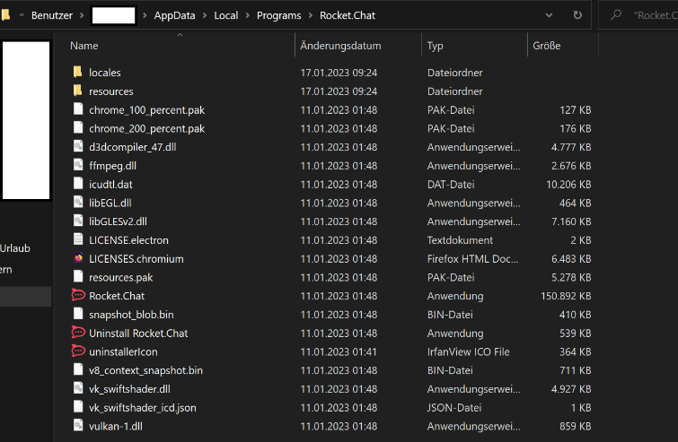Image resolution: width=678 pixels, height=442 pixels.
Task: Click the Firefox icon for LICENSES.chromium
Action: click(77, 259)
